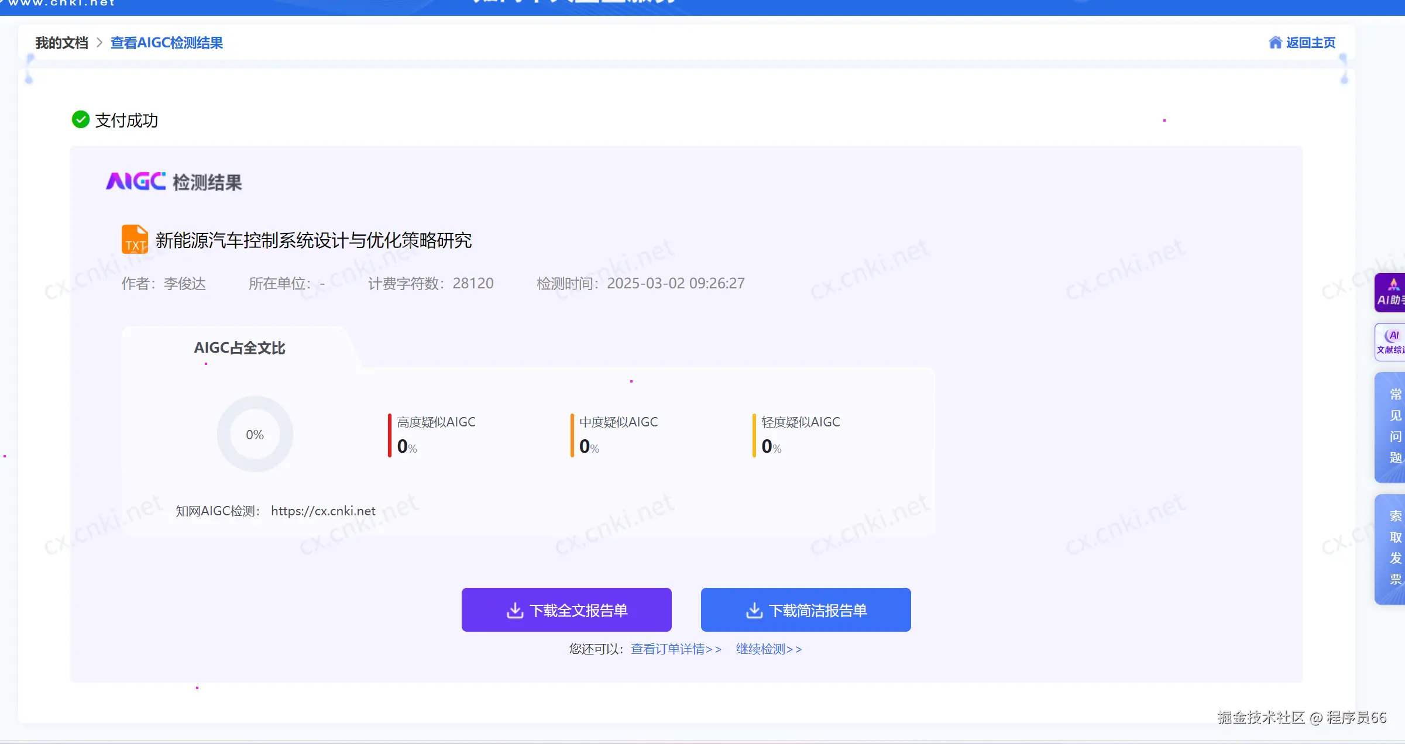Select the AIGC占全文比 tab
1405x744 pixels.
pos(239,348)
